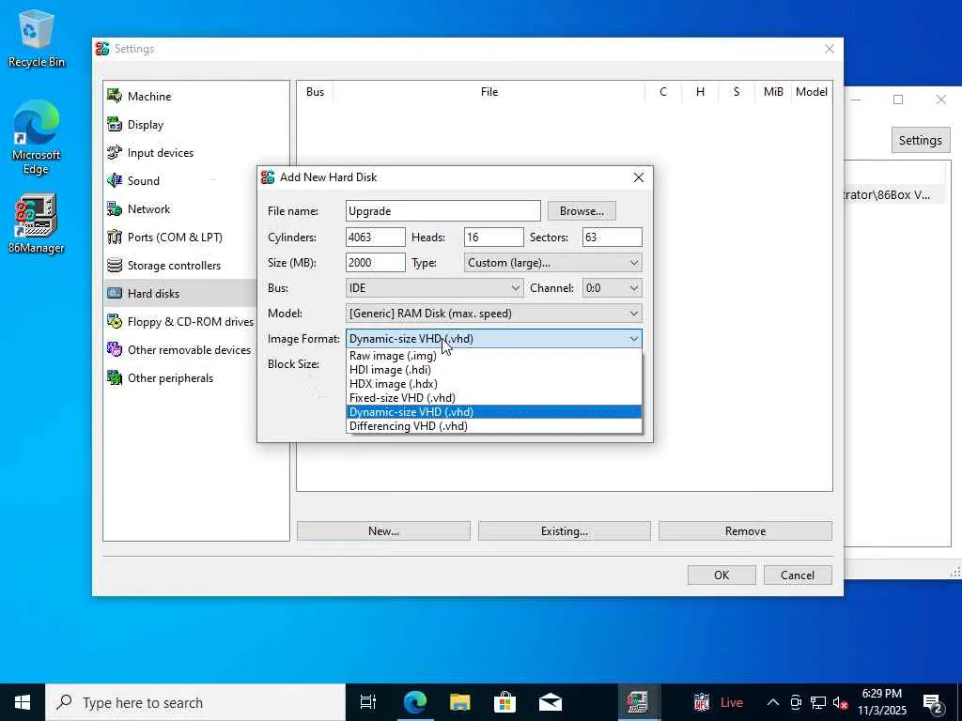Click Settings button in 86Manager window
Image resolution: width=962 pixels, height=721 pixels.
pyautogui.click(x=921, y=140)
